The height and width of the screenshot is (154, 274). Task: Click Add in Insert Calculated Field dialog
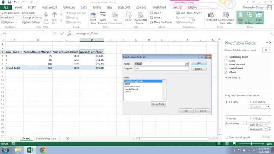coord(198,63)
